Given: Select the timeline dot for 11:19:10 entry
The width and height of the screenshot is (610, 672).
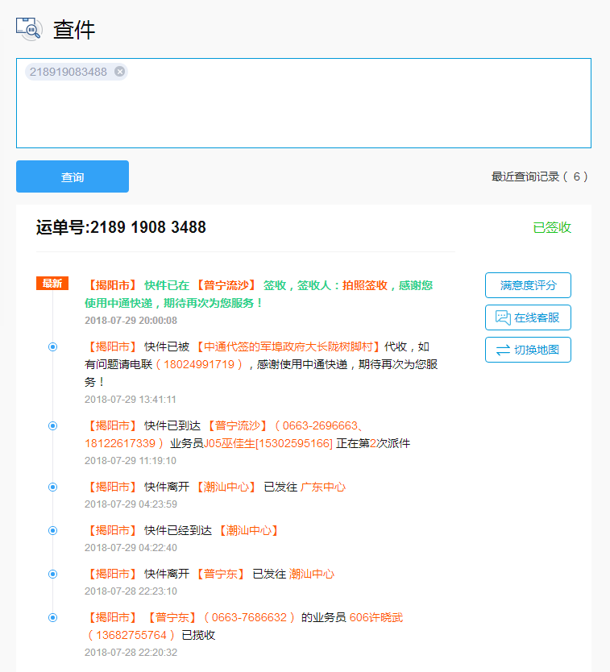Looking at the screenshot, I should tap(52, 425).
